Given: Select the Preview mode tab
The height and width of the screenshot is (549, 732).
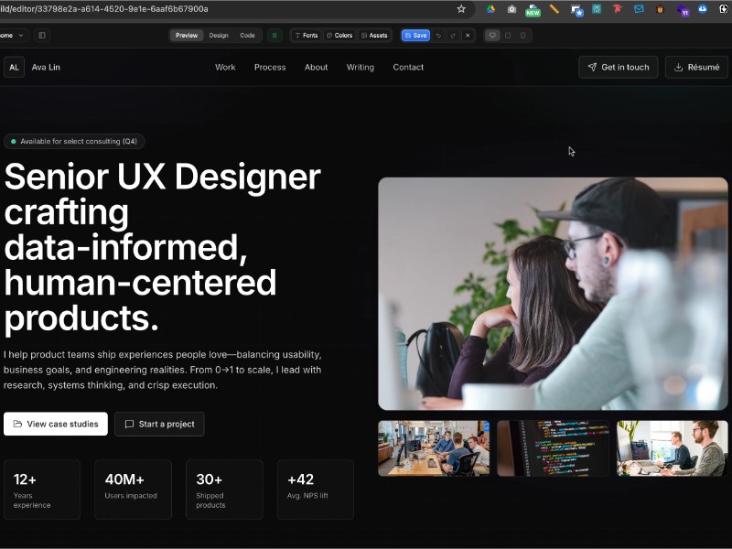Looking at the screenshot, I should pos(187,36).
